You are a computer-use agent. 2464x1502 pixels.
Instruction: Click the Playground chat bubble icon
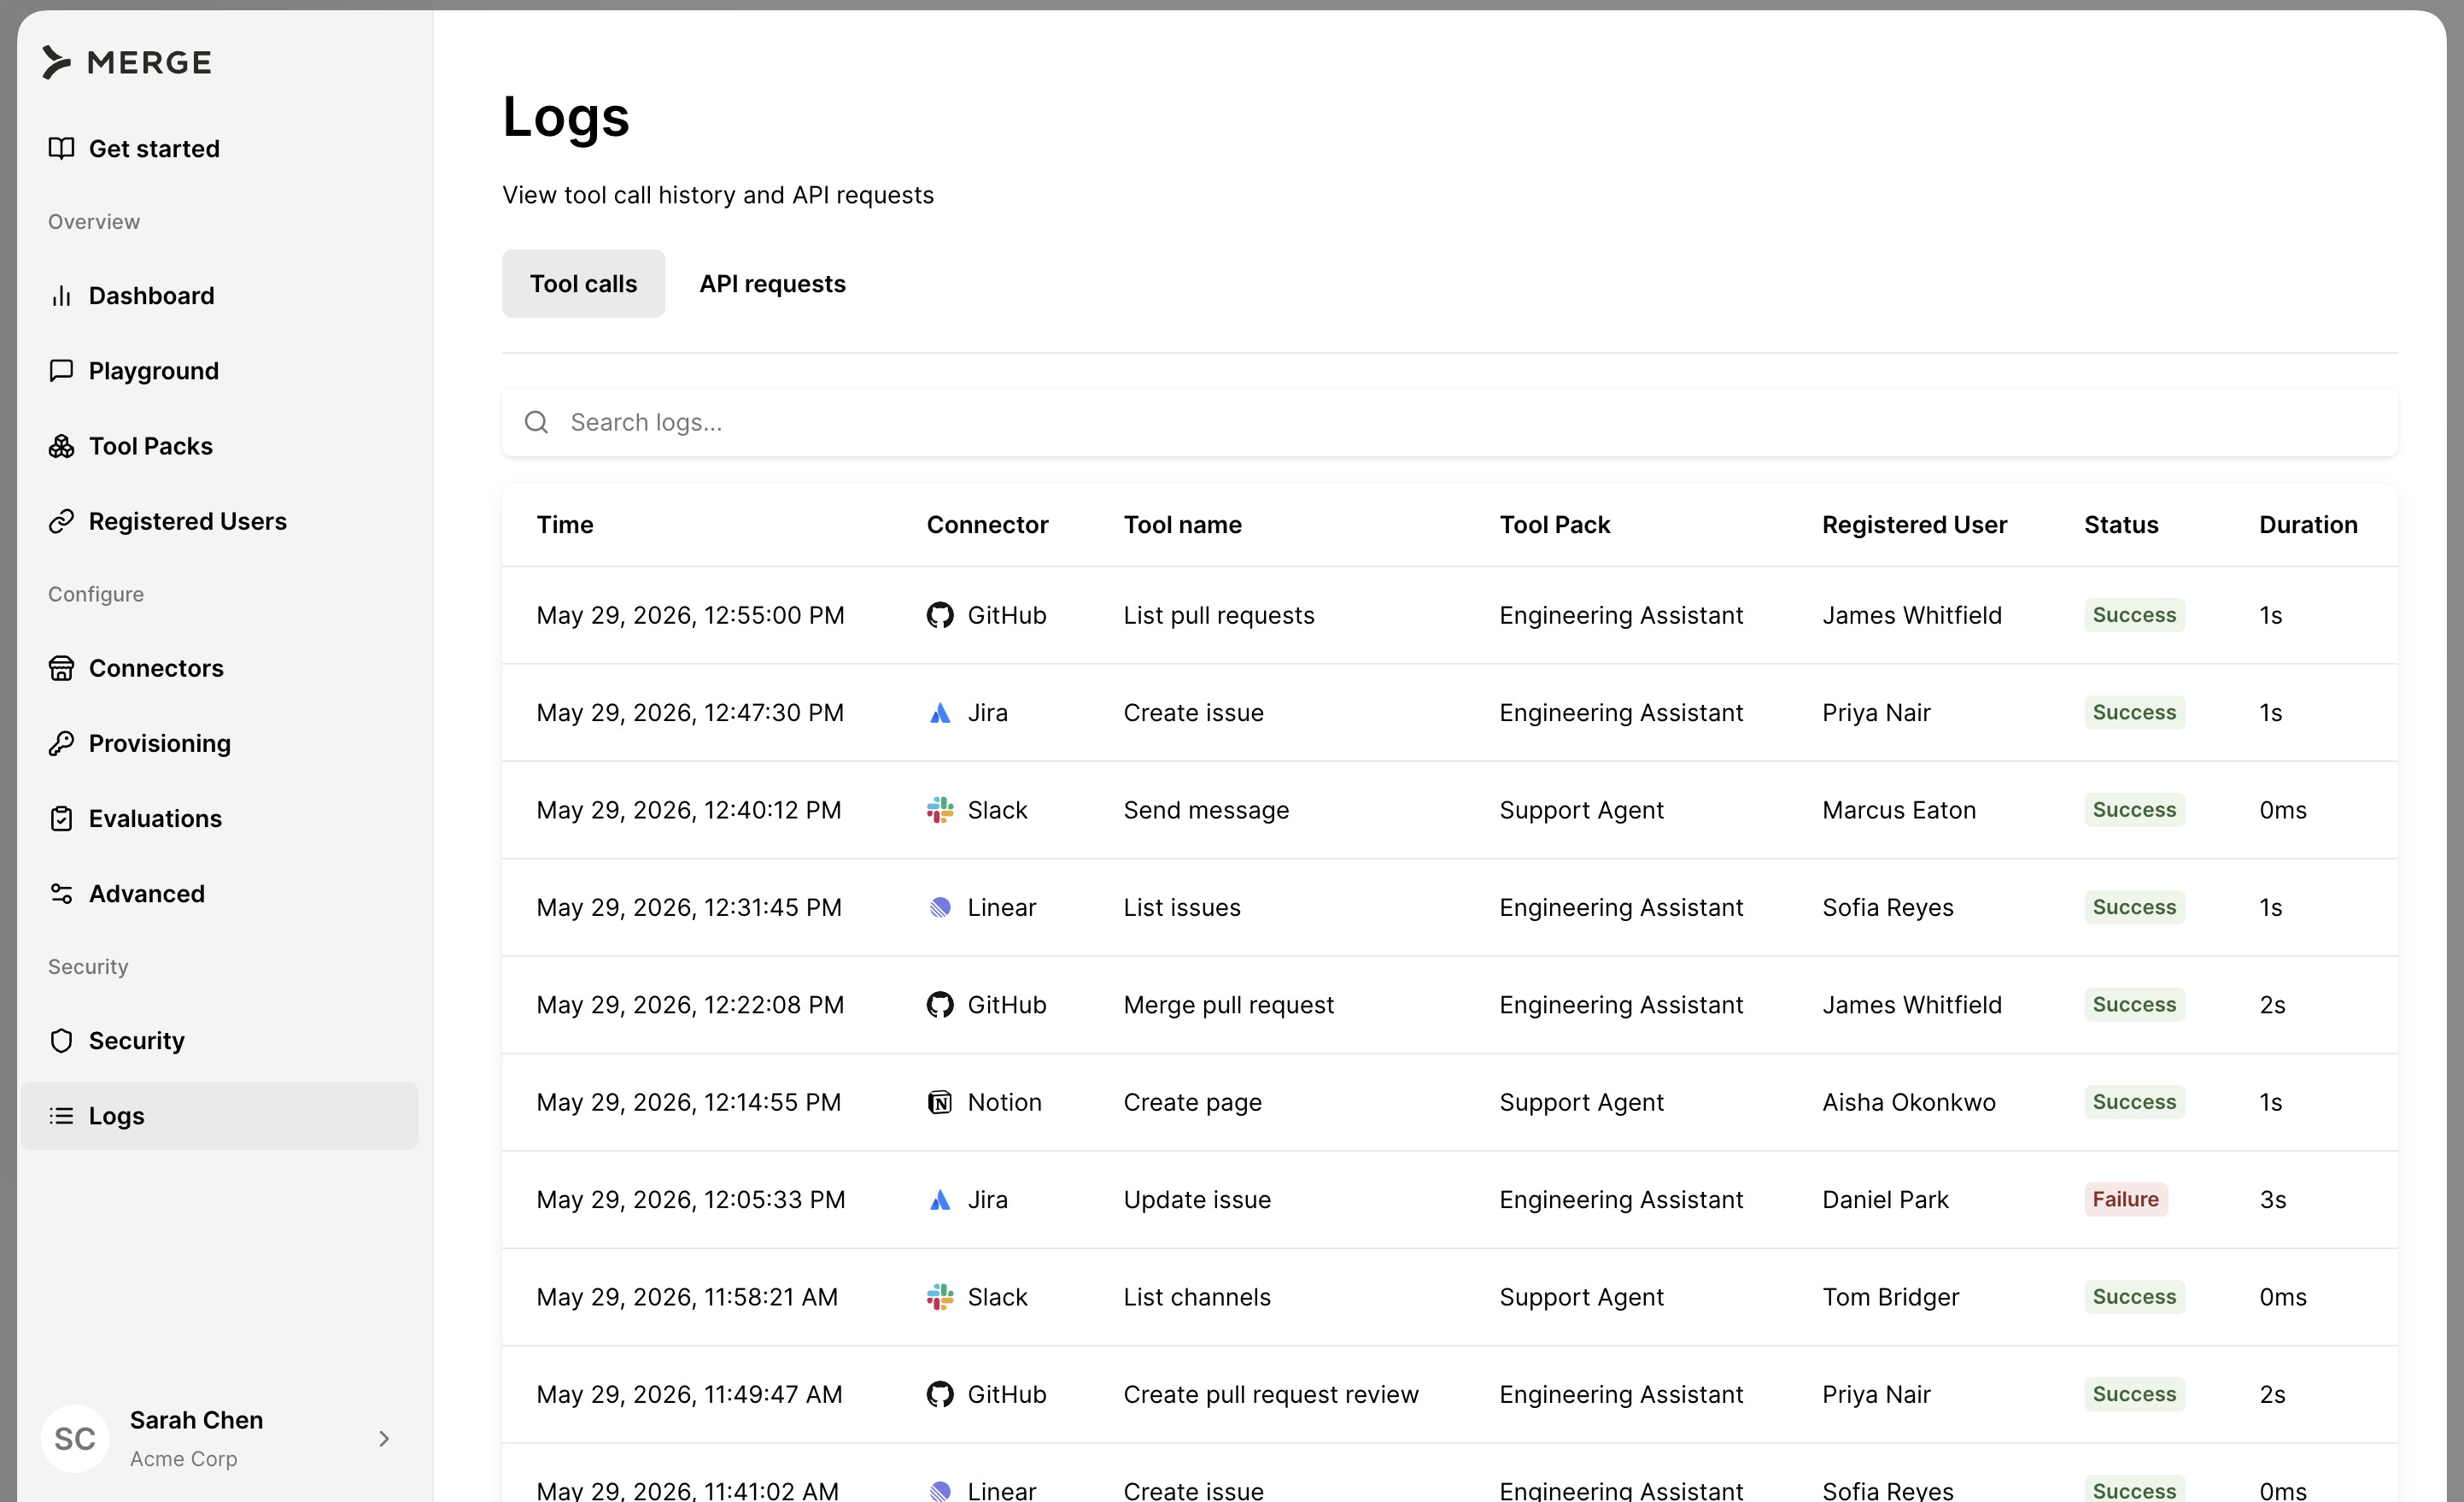click(x=61, y=370)
